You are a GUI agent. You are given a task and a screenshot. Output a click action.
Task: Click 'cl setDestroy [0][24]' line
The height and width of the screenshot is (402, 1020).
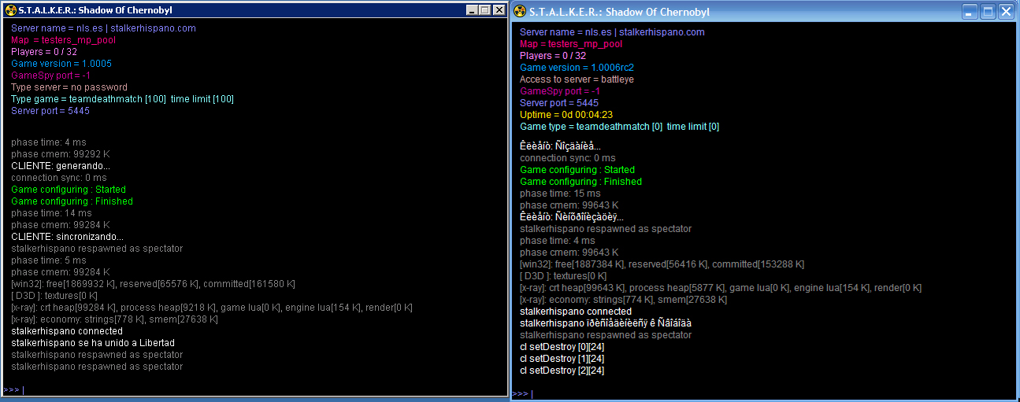[562, 347]
